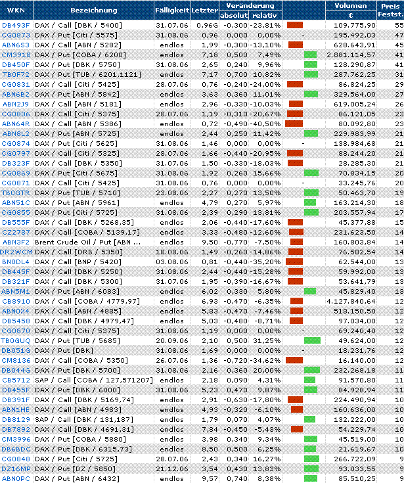Open WKN link ABN0PC
This screenshot has height=483, width=404.
coord(16,478)
